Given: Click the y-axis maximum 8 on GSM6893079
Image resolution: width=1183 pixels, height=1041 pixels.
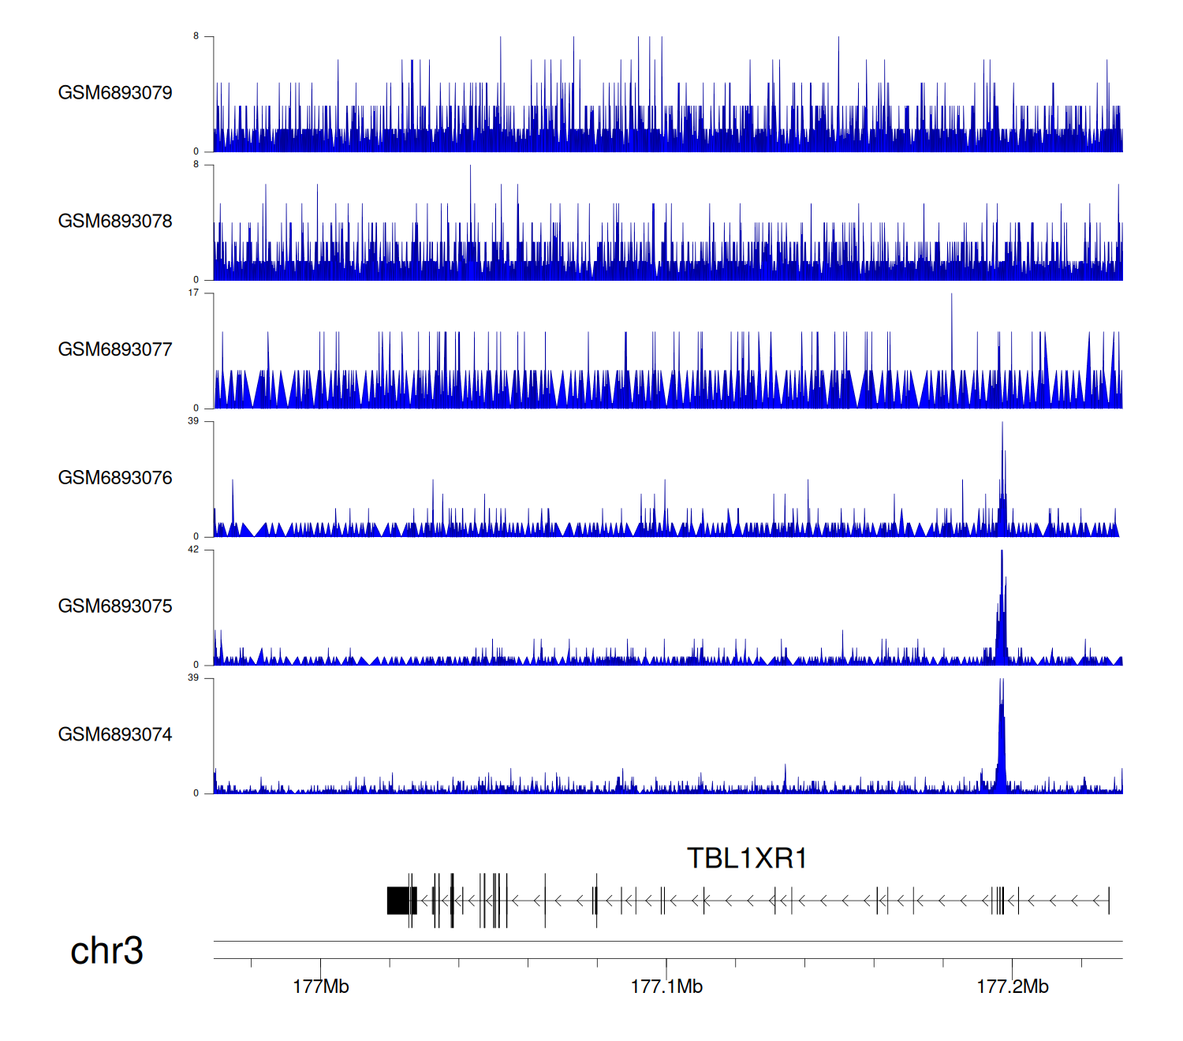Looking at the screenshot, I should [x=196, y=36].
